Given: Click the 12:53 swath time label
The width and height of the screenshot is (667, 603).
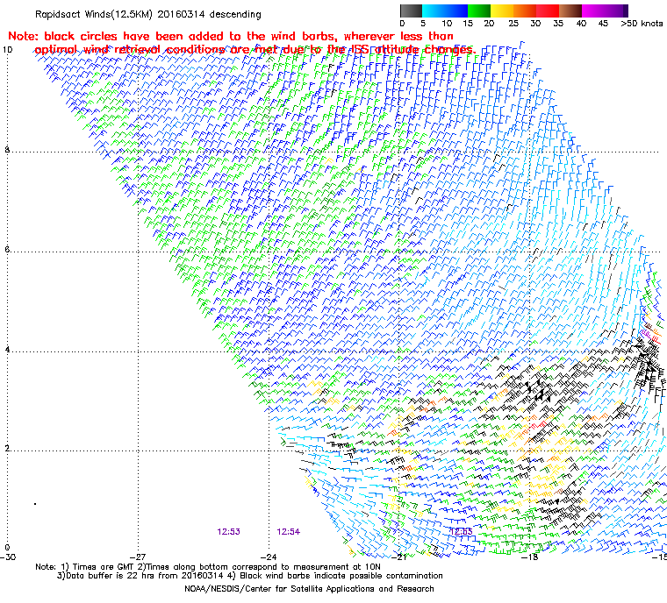Looking at the screenshot, I should [x=228, y=532].
